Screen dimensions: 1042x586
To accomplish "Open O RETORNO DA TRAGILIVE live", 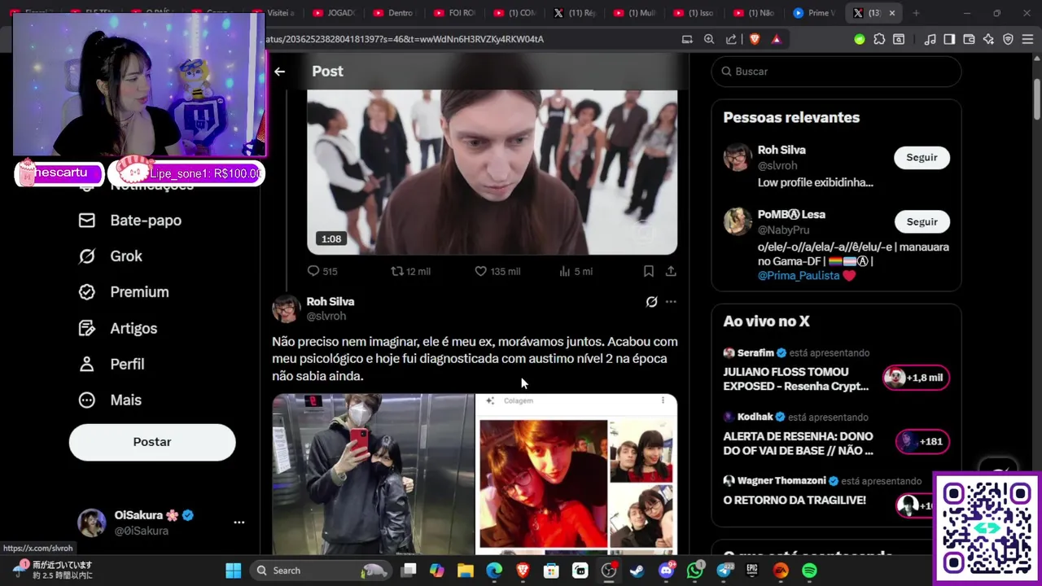I will (795, 501).
